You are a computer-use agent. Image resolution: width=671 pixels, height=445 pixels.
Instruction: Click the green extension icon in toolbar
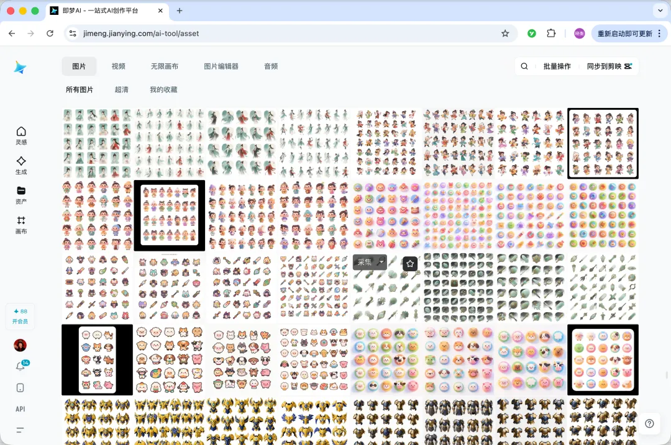(531, 34)
